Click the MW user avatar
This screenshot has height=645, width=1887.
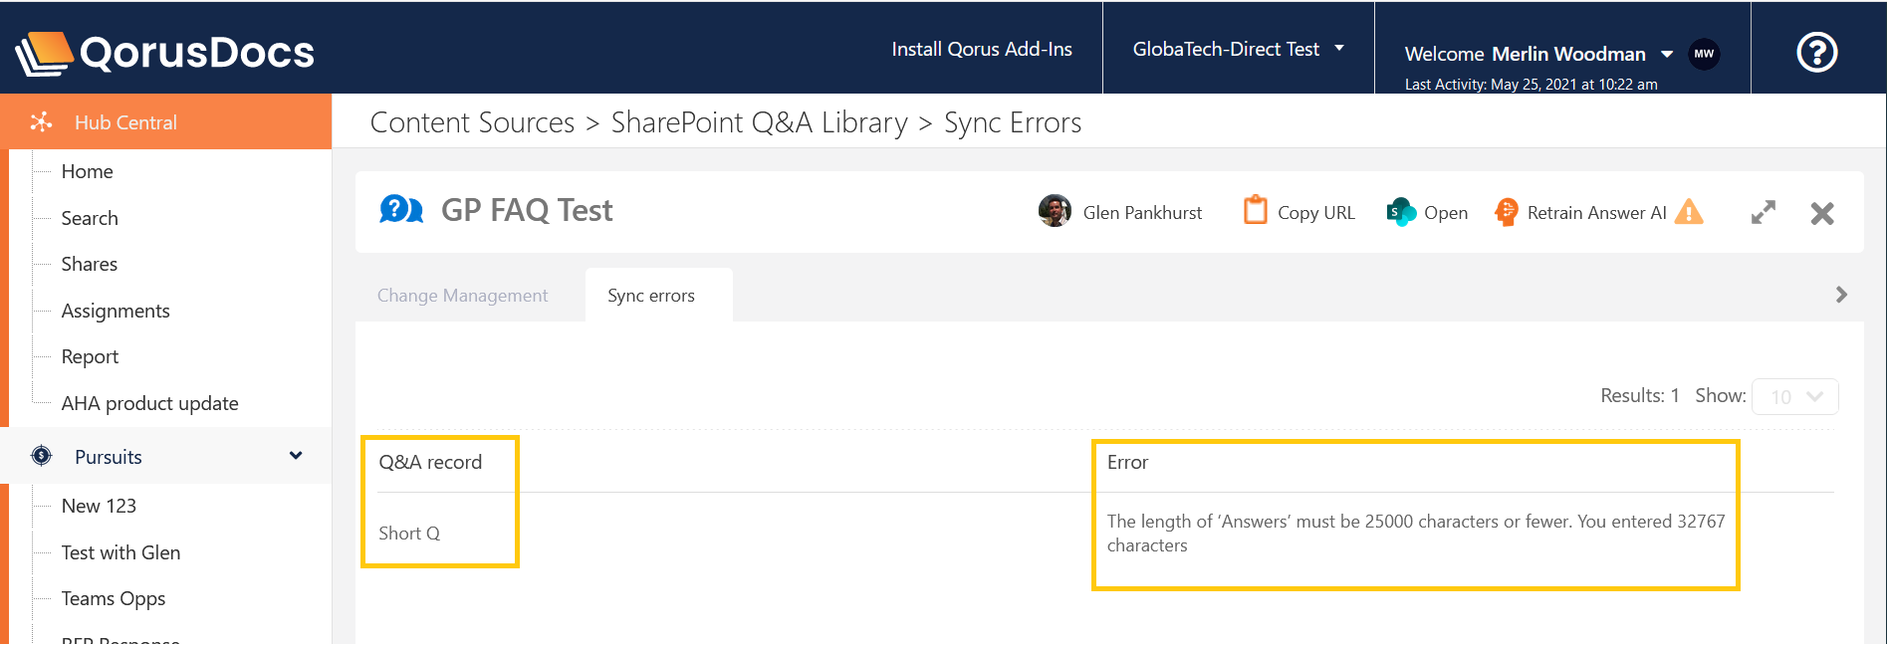tap(1704, 54)
